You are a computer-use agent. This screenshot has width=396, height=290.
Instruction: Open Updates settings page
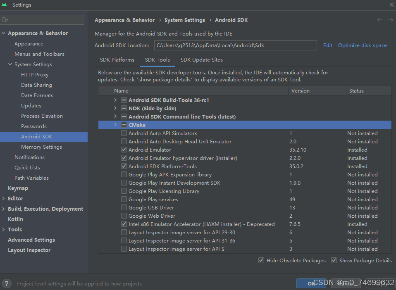[31, 106]
